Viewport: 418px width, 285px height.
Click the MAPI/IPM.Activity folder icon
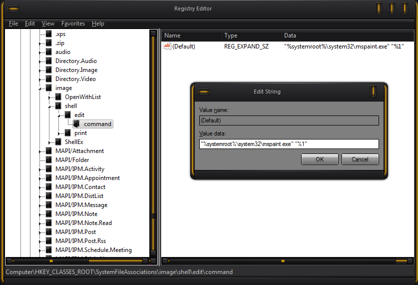[49, 169]
